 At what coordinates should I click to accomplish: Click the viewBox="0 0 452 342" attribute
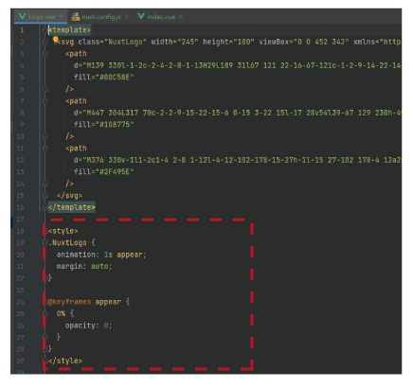[304, 42]
